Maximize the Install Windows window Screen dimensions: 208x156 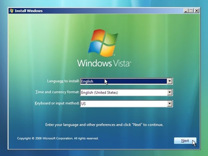[191, 11]
